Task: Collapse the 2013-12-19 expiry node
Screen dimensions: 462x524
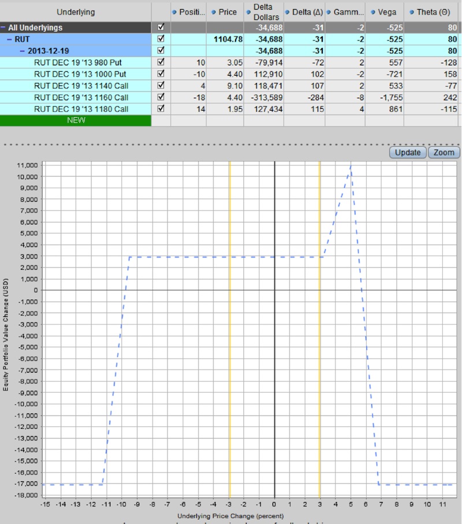Action: [x=23, y=51]
